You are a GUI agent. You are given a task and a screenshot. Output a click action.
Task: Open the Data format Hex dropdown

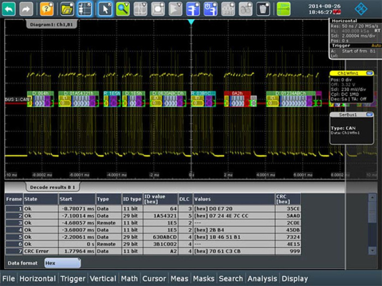point(62,263)
